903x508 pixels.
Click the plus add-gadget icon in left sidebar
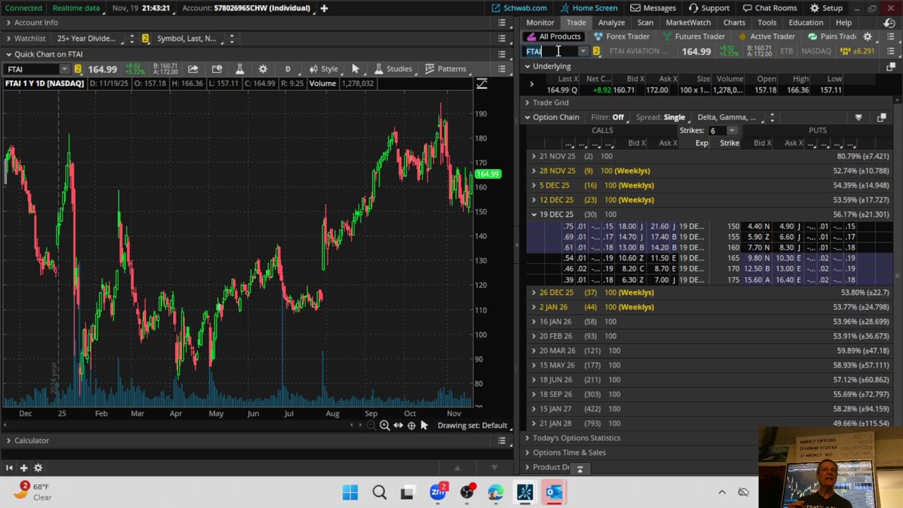pyautogui.click(x=23, y=468)
